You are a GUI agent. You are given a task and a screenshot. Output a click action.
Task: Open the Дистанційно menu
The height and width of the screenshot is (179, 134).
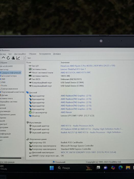(20, 54)
